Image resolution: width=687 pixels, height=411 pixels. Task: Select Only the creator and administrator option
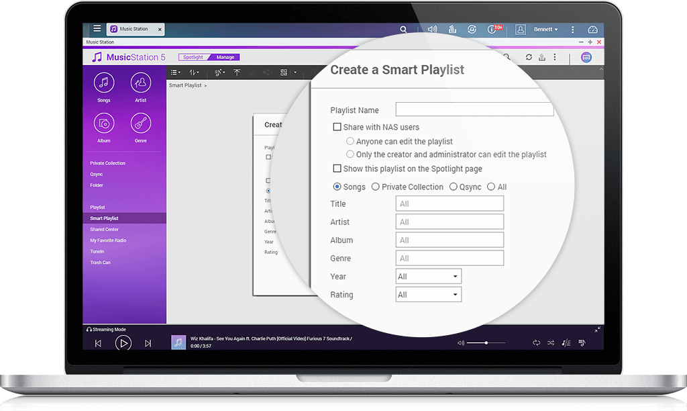pos(350,154)
